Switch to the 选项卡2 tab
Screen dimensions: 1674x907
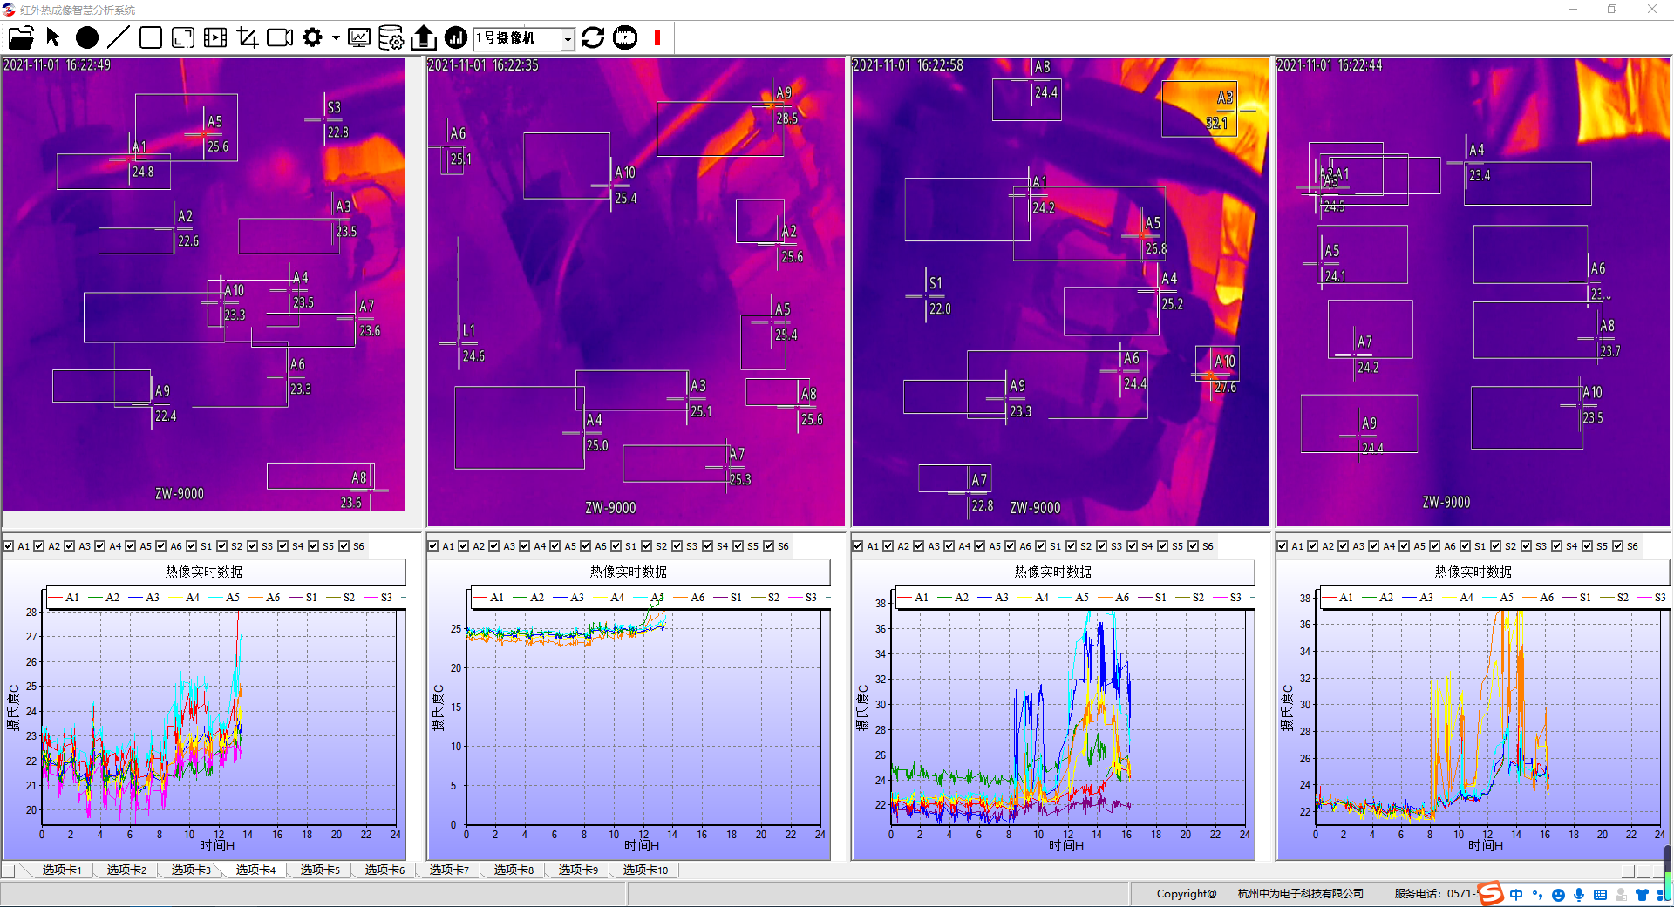point(126,870)
